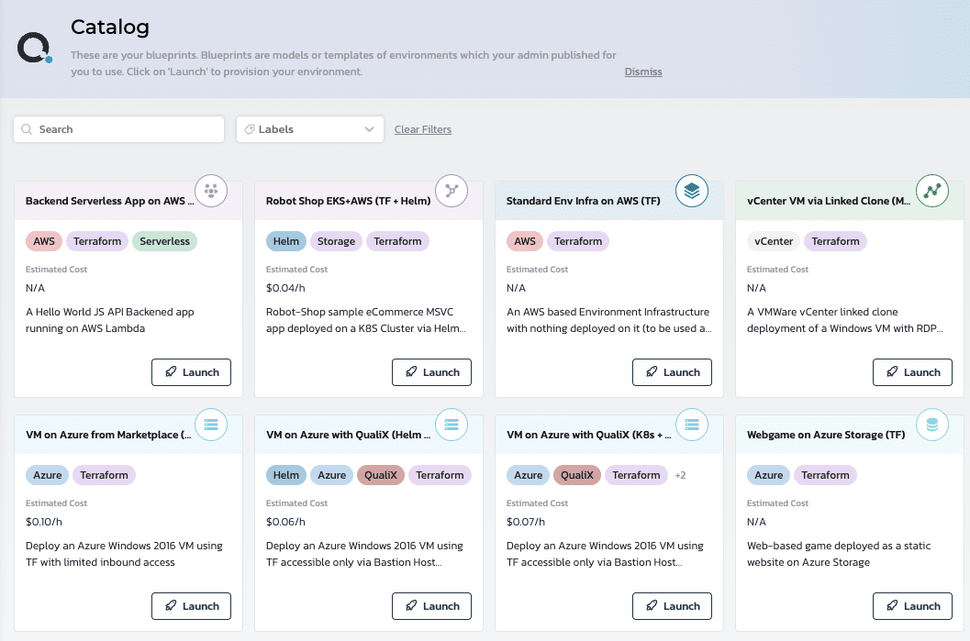Dismiss the Catalog description banner
Screen dimensions: 970x641
(643, 72)
